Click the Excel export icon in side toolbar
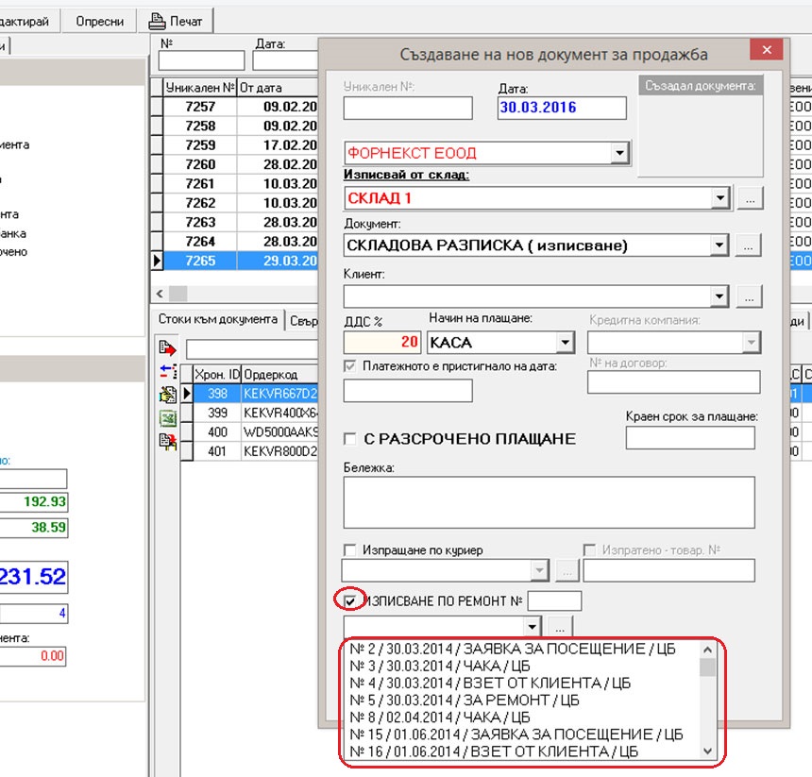This screenshot has height=777, width=812. tap(168, 417)
